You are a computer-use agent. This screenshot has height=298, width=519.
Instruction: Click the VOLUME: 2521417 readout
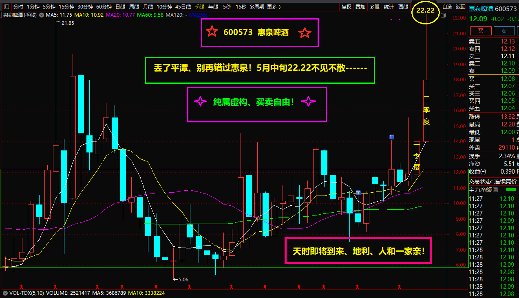click(68, 293)
